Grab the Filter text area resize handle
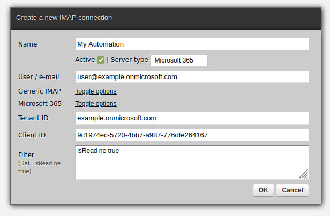 [x=304, y=174]
